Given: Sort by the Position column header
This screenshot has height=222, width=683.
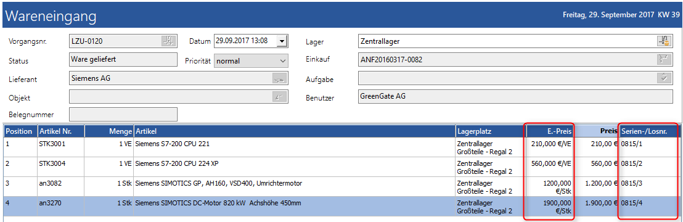Looking at the screenshot, I should click(20, 131).
